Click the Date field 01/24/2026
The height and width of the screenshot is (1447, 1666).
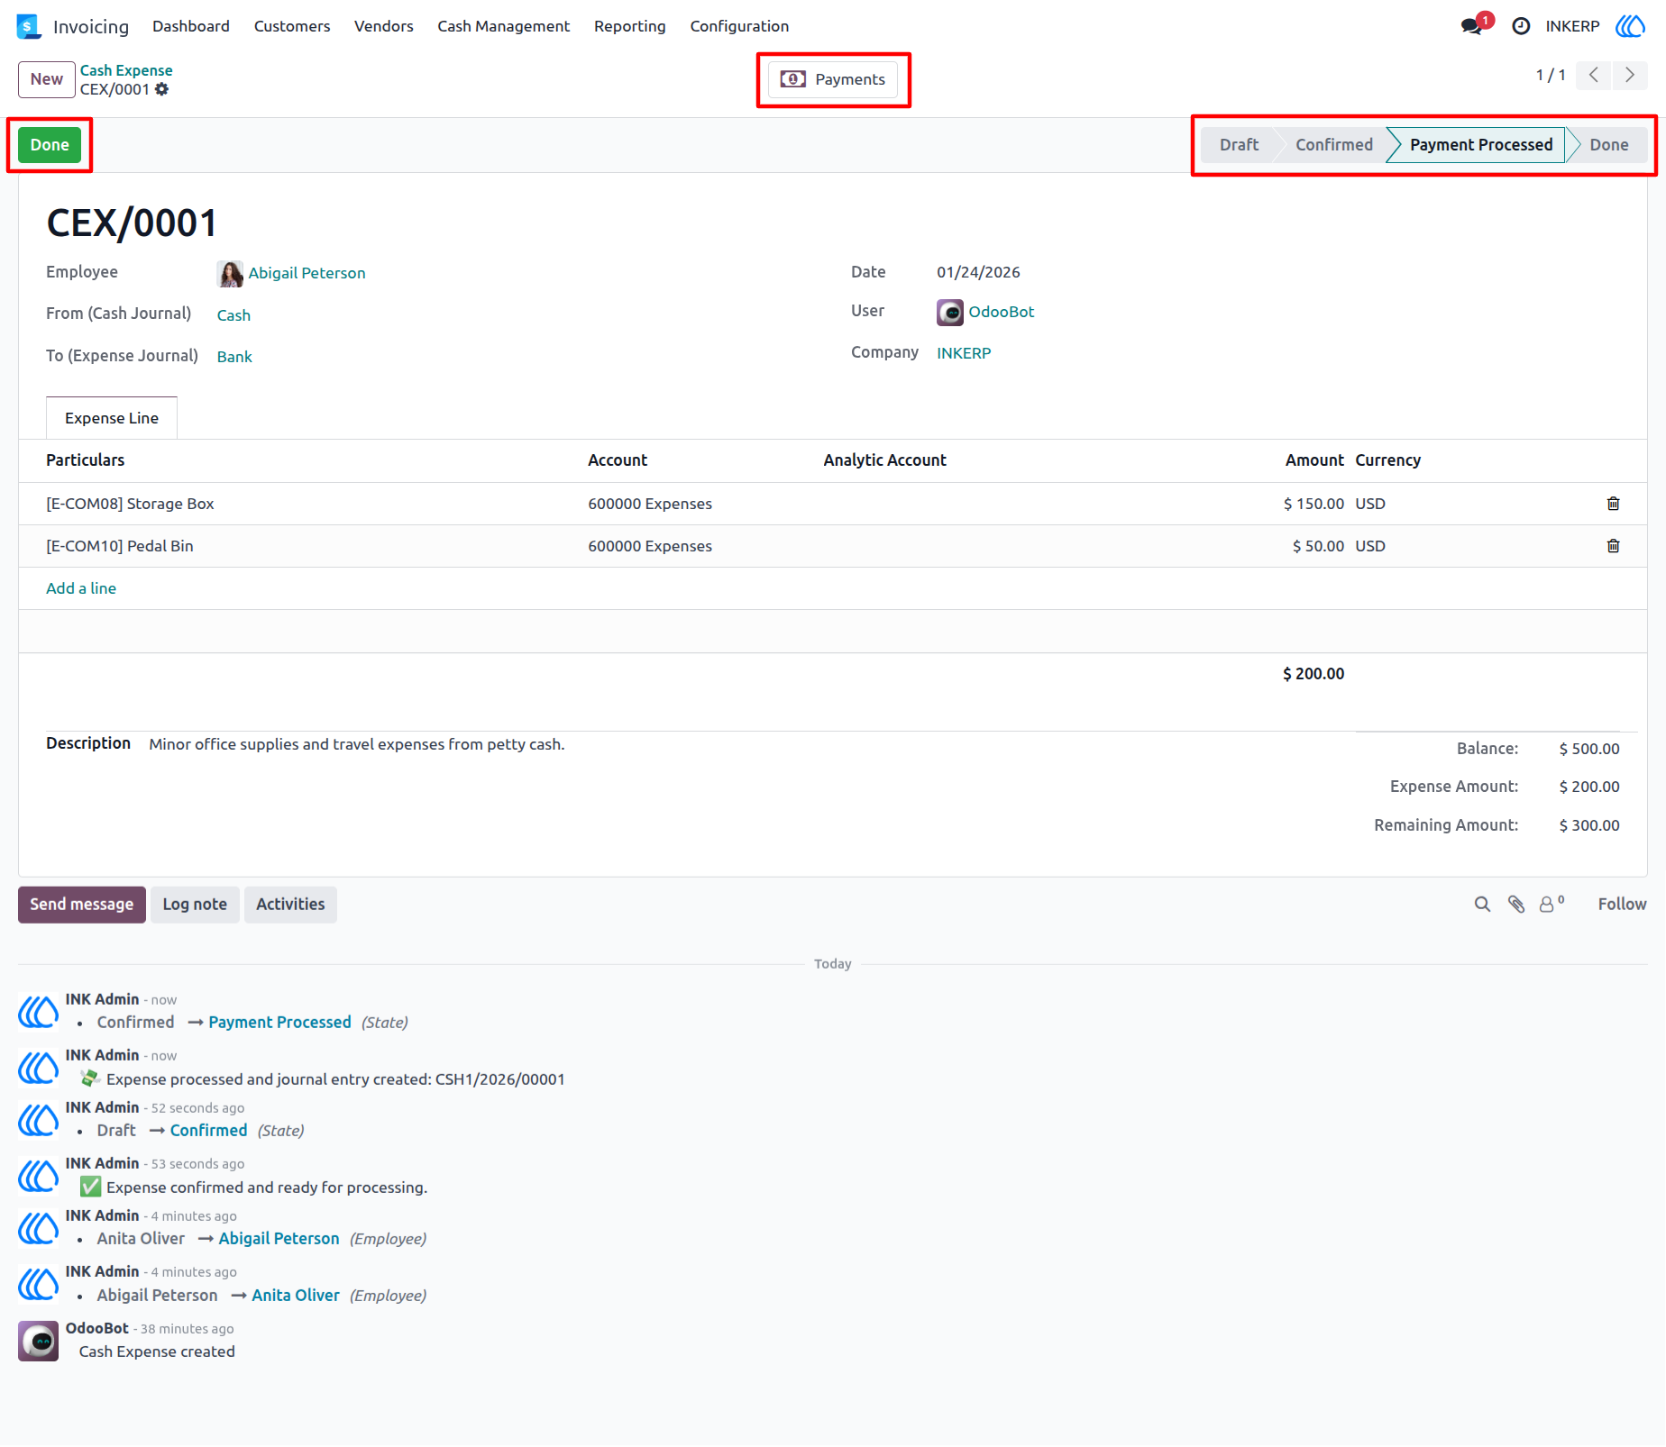(978, 272)
